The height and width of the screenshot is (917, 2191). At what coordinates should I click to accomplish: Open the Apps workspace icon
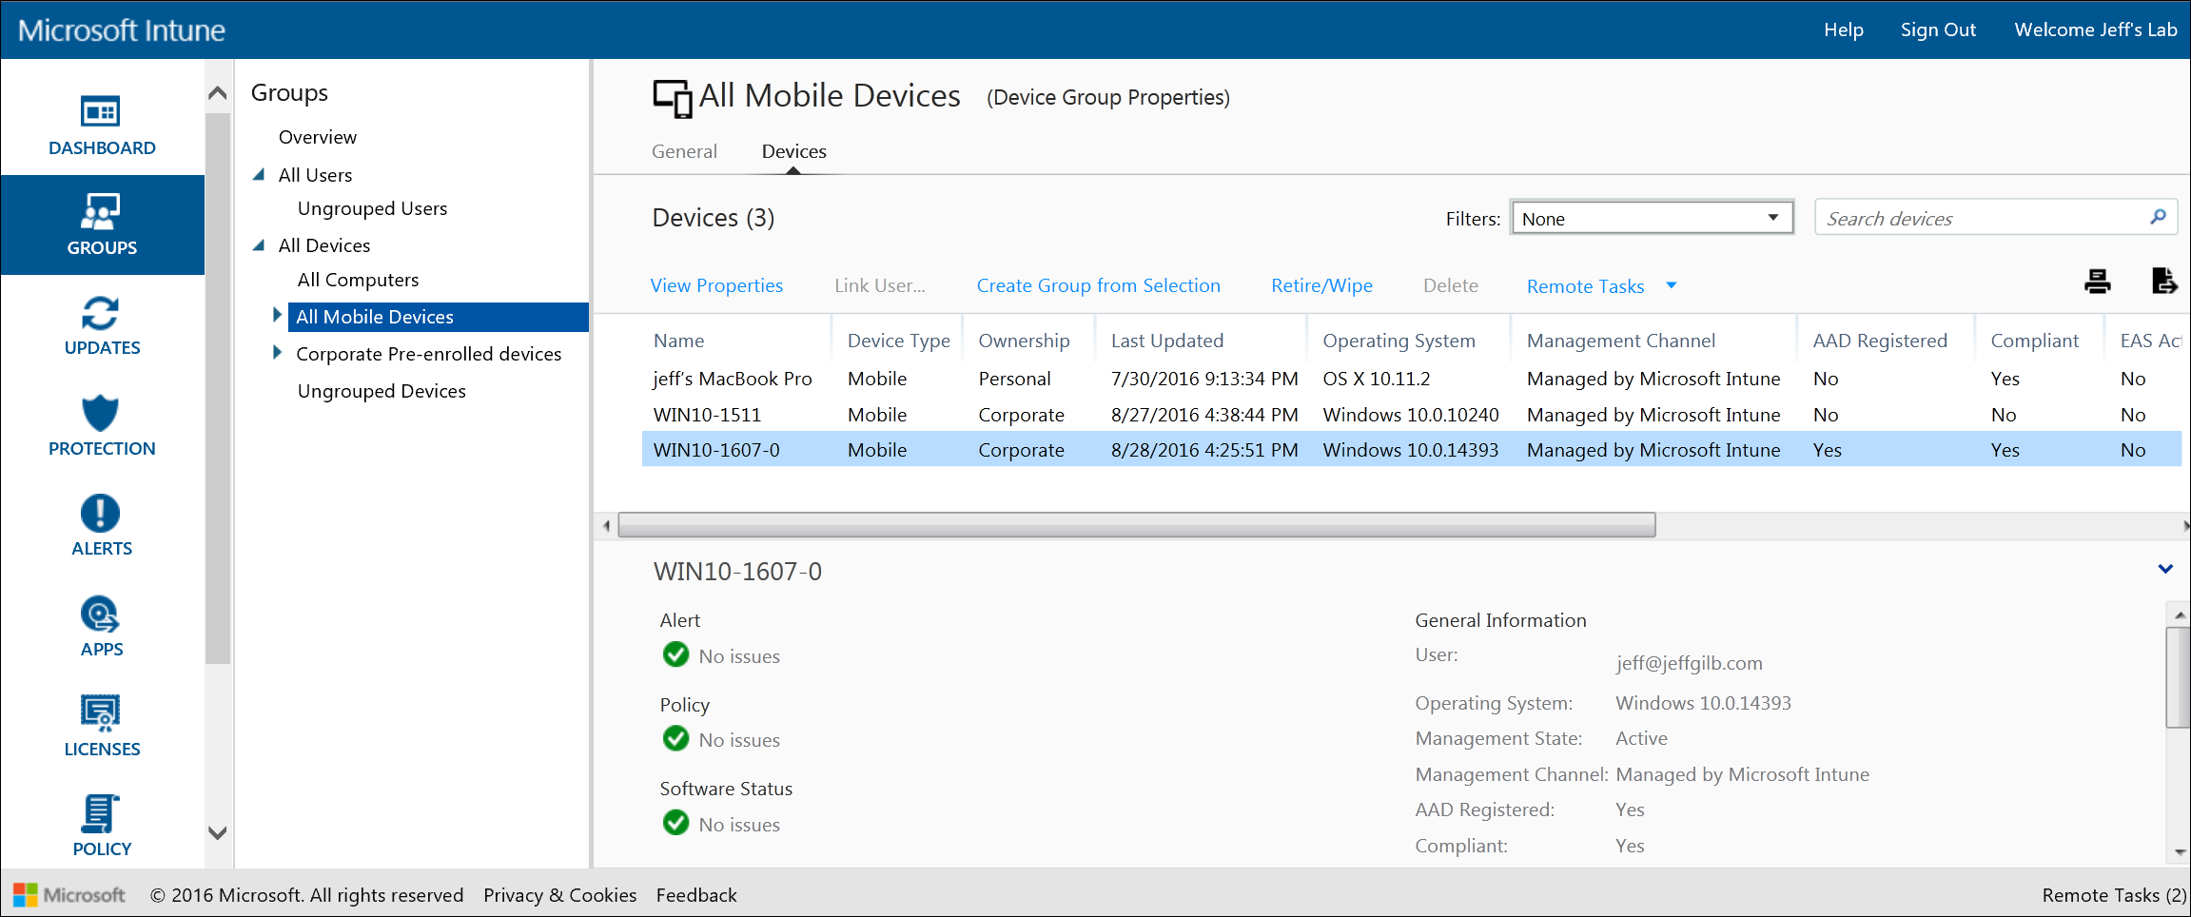tap(101, 615)
